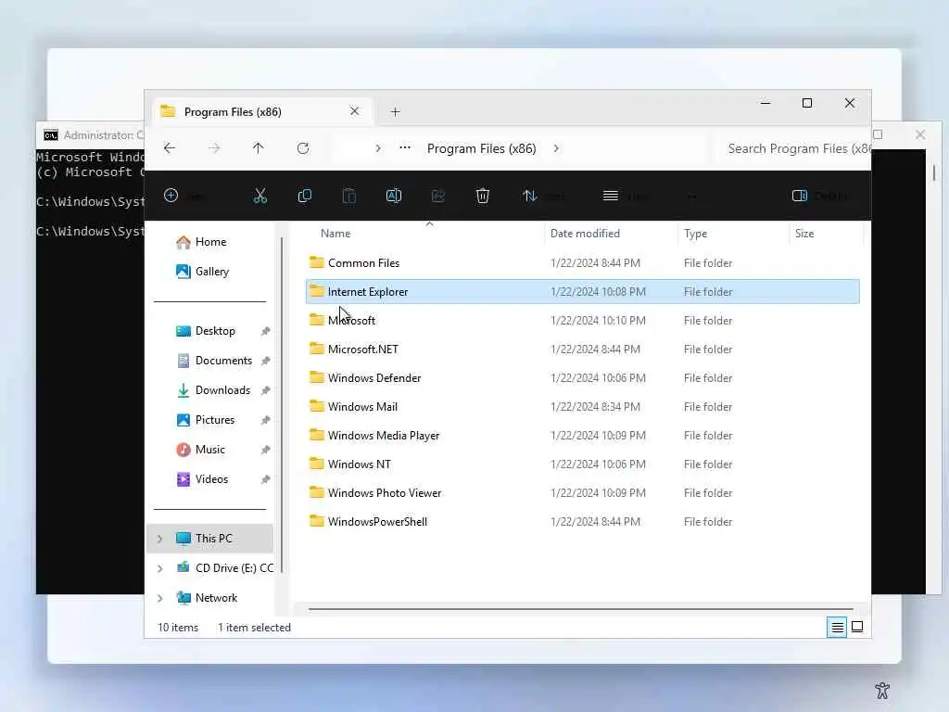Select the Windows Photo Viewer folder
949x712 pixels.
[583, 493]
